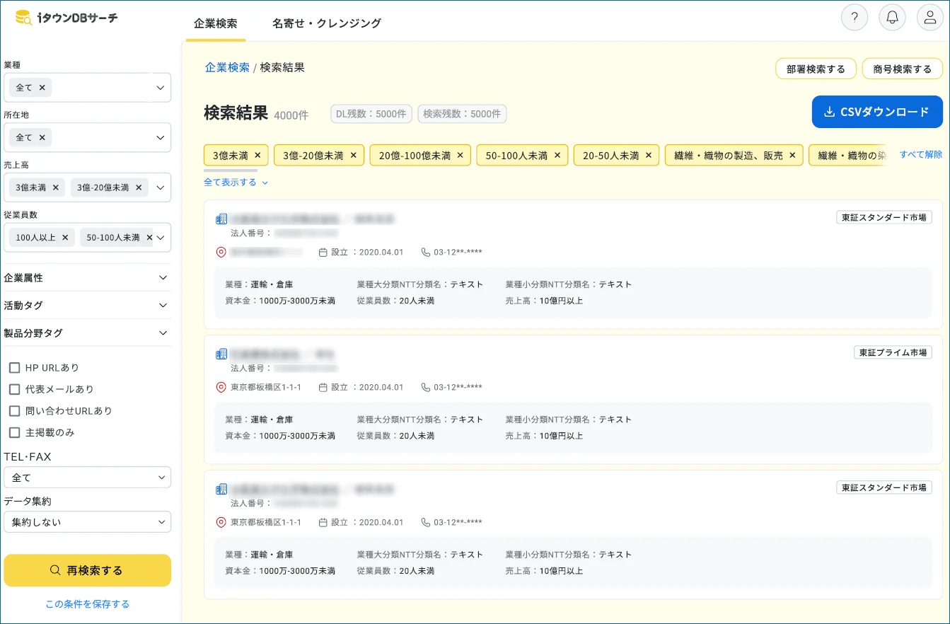Open the notification bell
This screenshot has height=624, width=950.
click(x=891, y=17)
